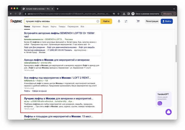Bookmark this page with the star icon
185x130 pixels.
118,14
